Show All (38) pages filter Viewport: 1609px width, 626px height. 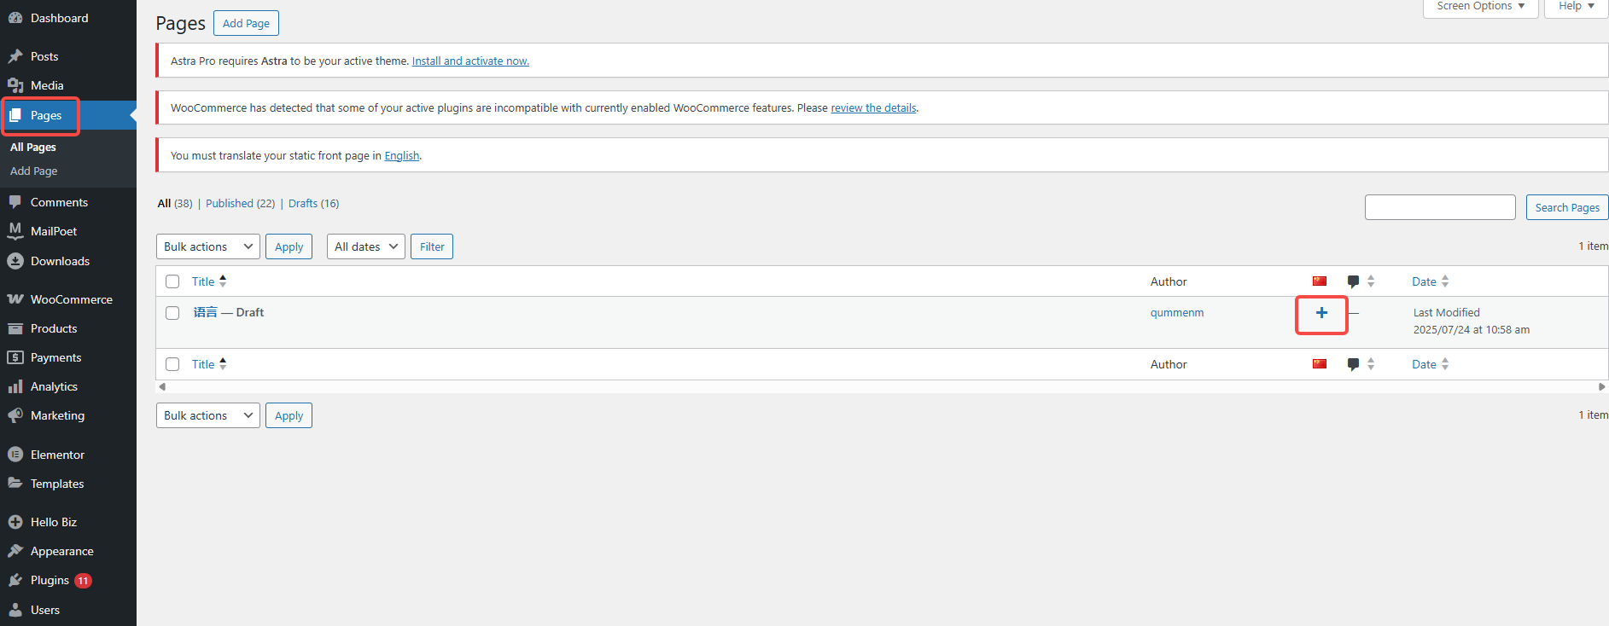(x=175, y=203)
